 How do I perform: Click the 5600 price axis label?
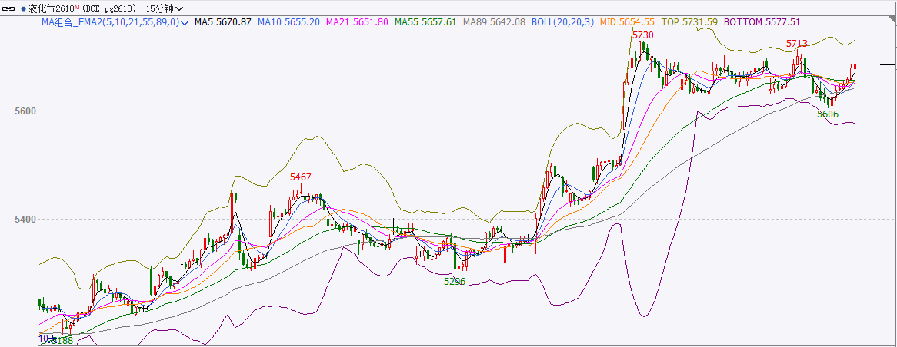(x=25, y=111)
